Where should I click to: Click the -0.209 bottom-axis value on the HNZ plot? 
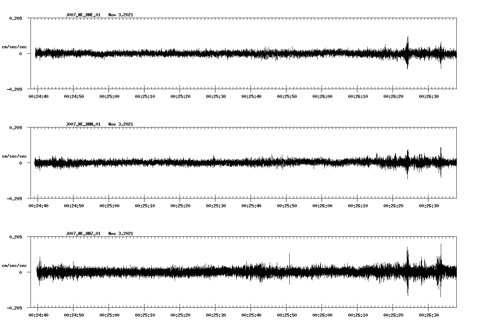click(14, 308)
